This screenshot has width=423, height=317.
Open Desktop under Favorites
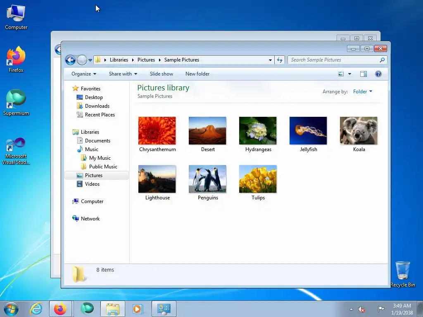coord(94,97)
